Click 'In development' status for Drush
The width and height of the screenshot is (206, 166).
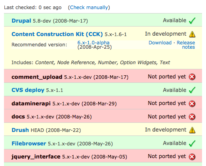[x=166, y=130]
